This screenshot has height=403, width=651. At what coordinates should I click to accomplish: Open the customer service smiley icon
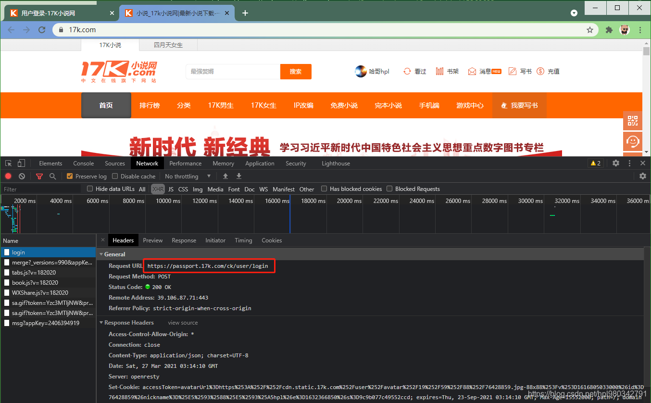(633, 141)
